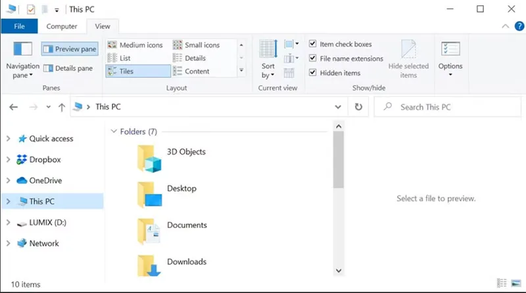Click the file list scrollbar thumb
Screen dimensions: 526x293
click(339, 159)
